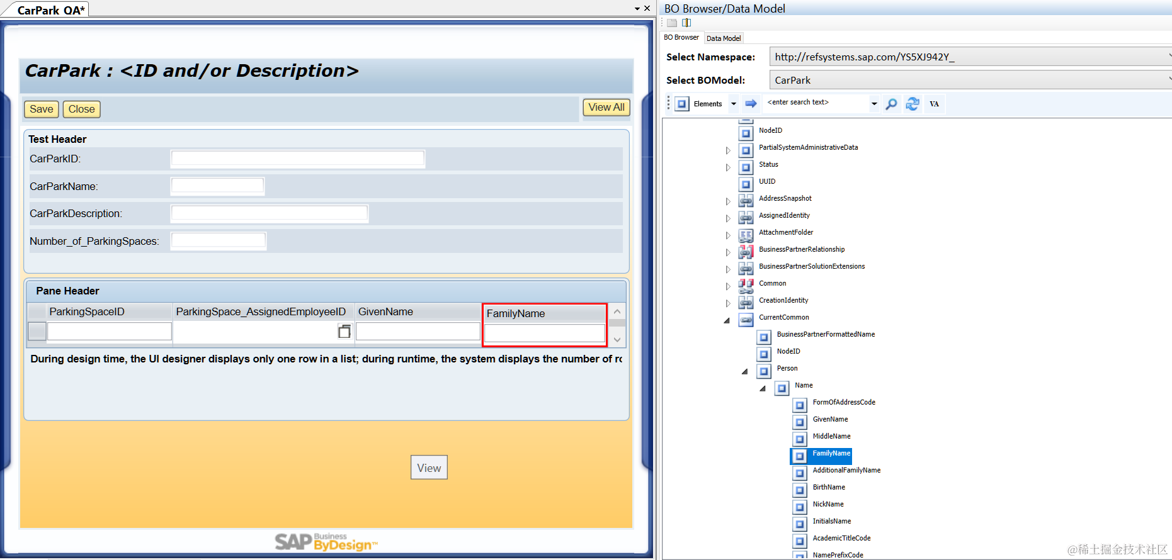Switch to the BO Browser tab

681,38
